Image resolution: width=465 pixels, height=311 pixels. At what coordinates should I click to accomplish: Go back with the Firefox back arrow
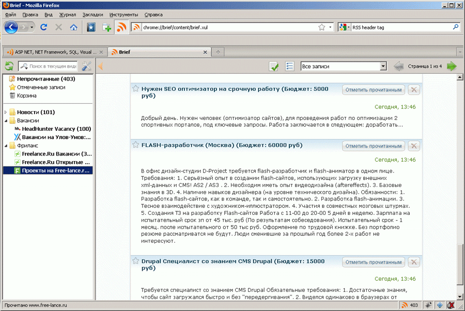11,27
